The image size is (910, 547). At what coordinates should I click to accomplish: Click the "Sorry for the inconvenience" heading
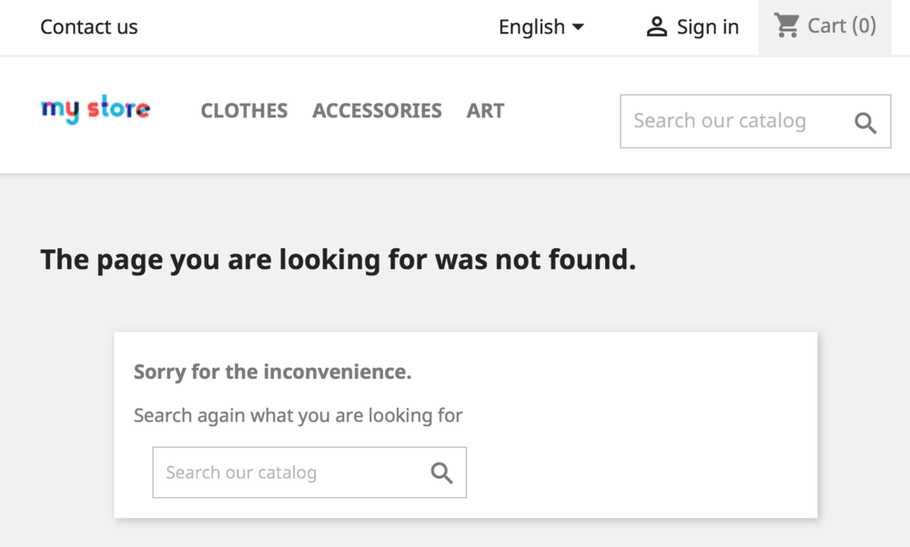(272, 372)
